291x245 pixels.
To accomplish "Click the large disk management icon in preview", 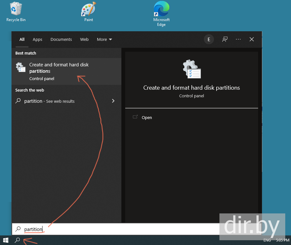I will coord(192,69).
